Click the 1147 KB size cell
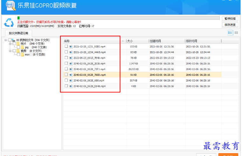The width and height of the screenshot is (242, 156). point(134,63)
